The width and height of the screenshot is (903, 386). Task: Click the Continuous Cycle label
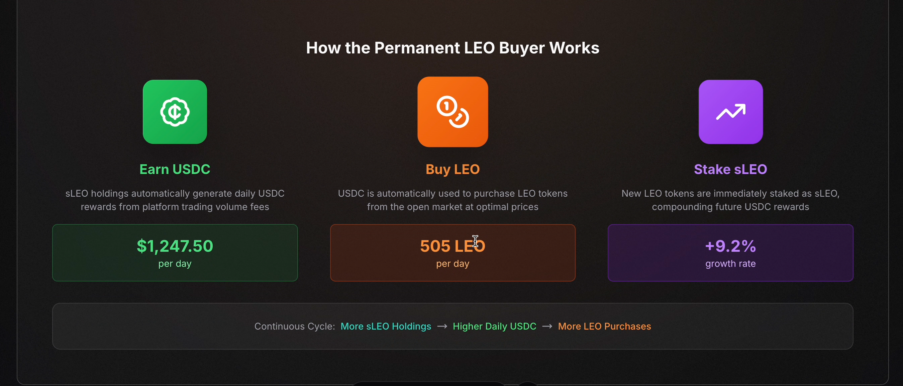[x=294, y=326]
